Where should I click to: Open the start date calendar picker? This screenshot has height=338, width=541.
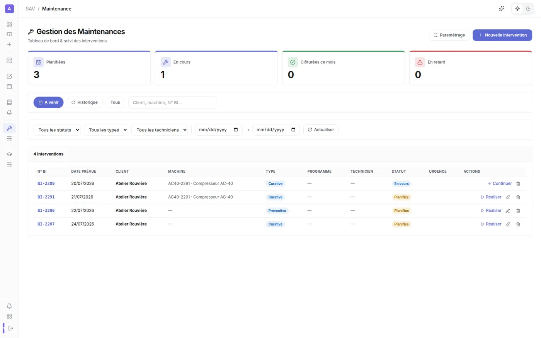[x=236, y=130]
